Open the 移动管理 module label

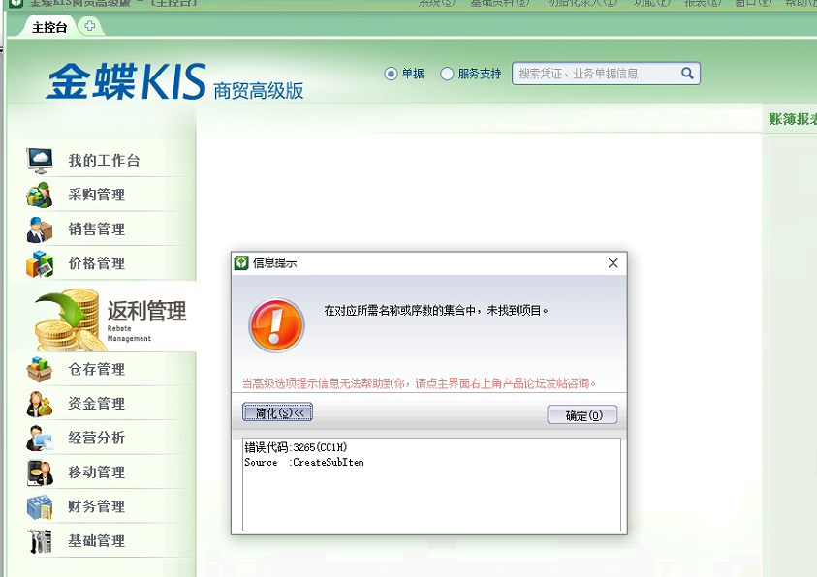97,472
